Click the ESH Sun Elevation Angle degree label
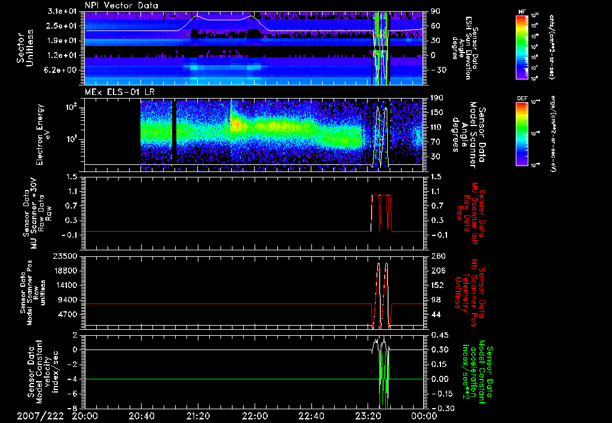Screen dimensions: 612x423 [464, 48]
